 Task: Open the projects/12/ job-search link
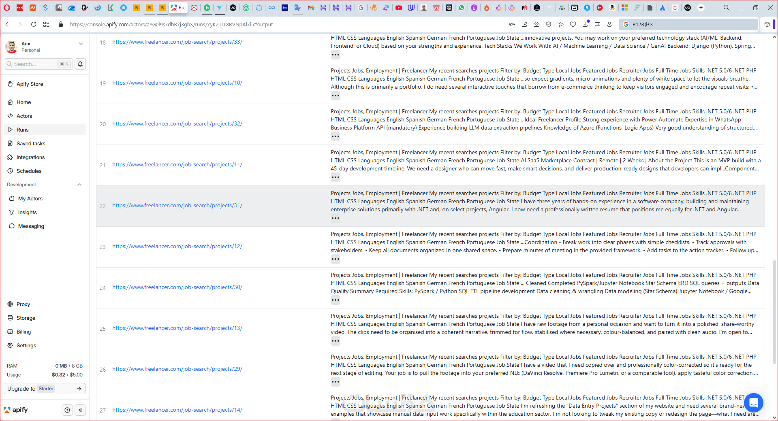pos(177,246)
